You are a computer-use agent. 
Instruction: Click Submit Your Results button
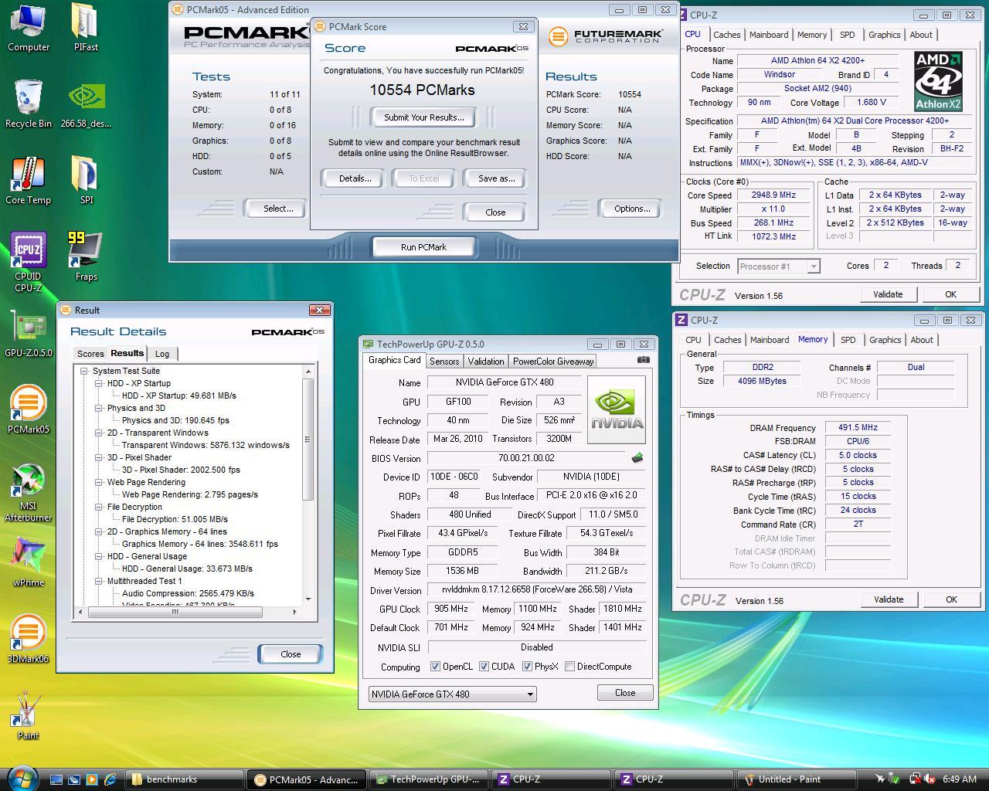pyautogui.click(x=423, y=117)
